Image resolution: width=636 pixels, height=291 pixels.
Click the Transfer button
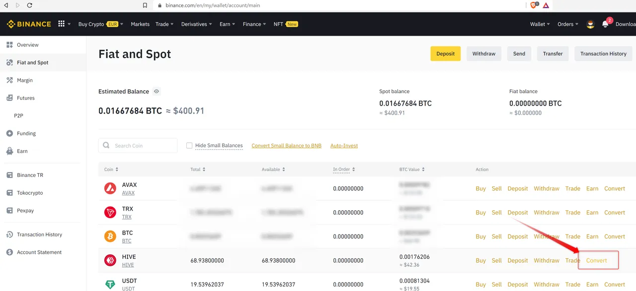point(553,54)
